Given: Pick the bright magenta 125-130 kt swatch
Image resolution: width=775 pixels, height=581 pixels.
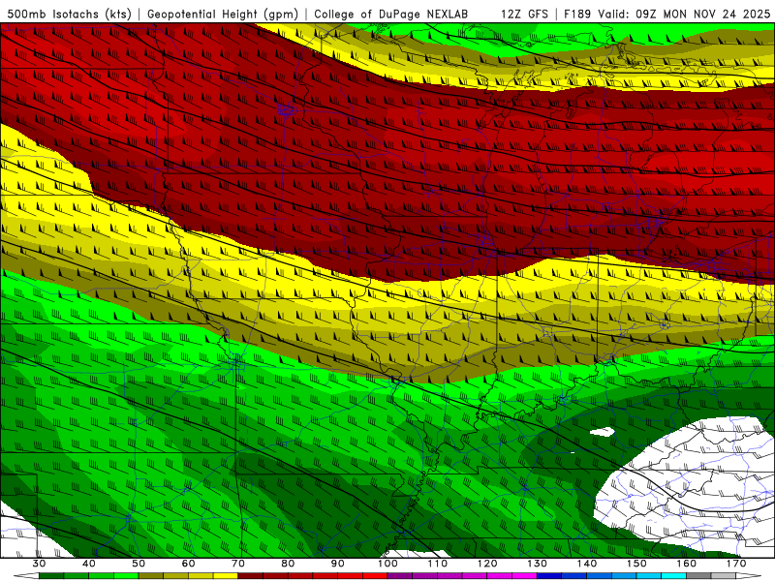Looking at the screenshot, I should [x=525, y=576].
